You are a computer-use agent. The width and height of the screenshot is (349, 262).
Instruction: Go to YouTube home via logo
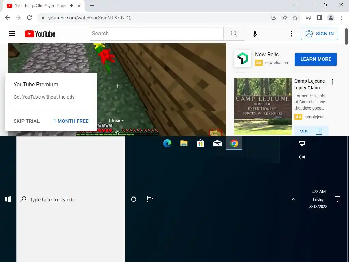pos(40,34)
